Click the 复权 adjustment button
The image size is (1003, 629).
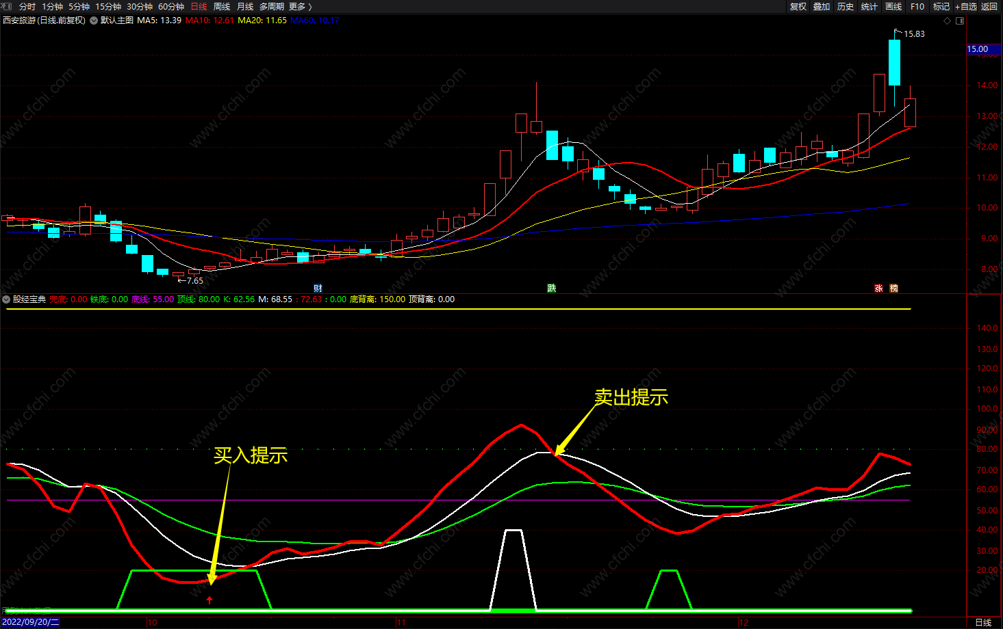click(798, 6)
